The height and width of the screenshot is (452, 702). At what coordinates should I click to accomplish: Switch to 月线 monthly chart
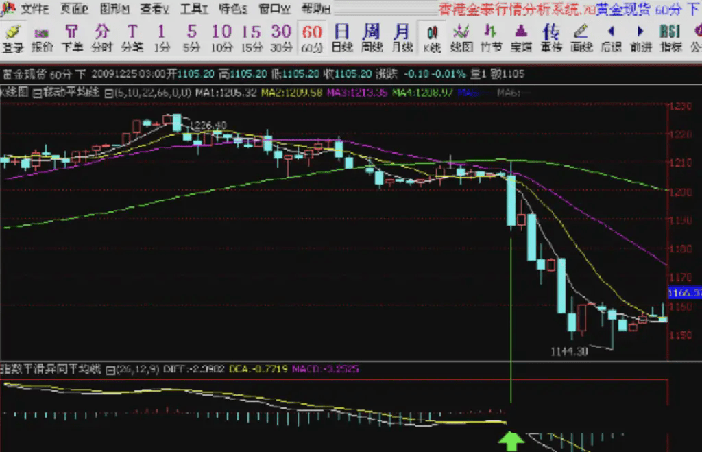pos(402,38)
